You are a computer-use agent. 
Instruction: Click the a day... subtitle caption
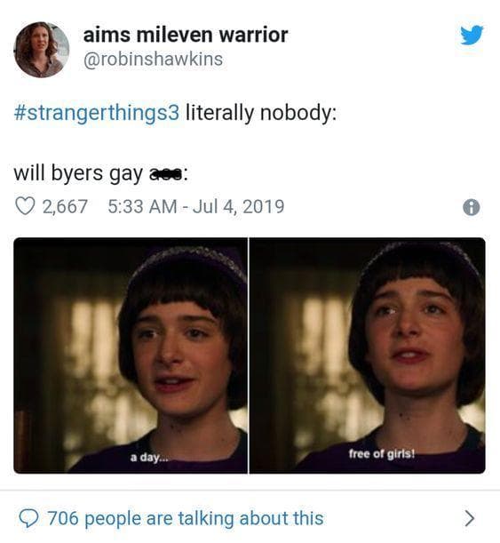pyautogui.click(x=149, y=458)
